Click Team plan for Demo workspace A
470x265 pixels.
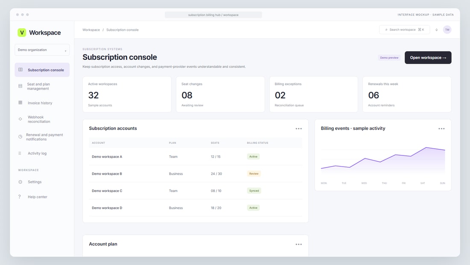173,157
